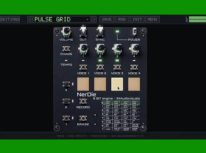Open the MENU button
The image size is (206, 153).
(152, 19)
